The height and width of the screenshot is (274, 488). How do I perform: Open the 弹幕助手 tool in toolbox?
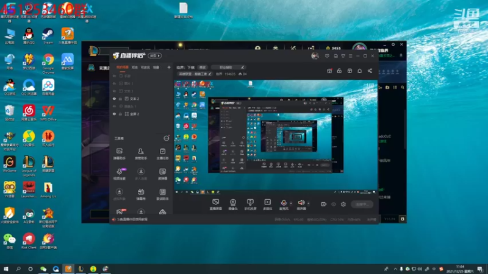(119, 154)
